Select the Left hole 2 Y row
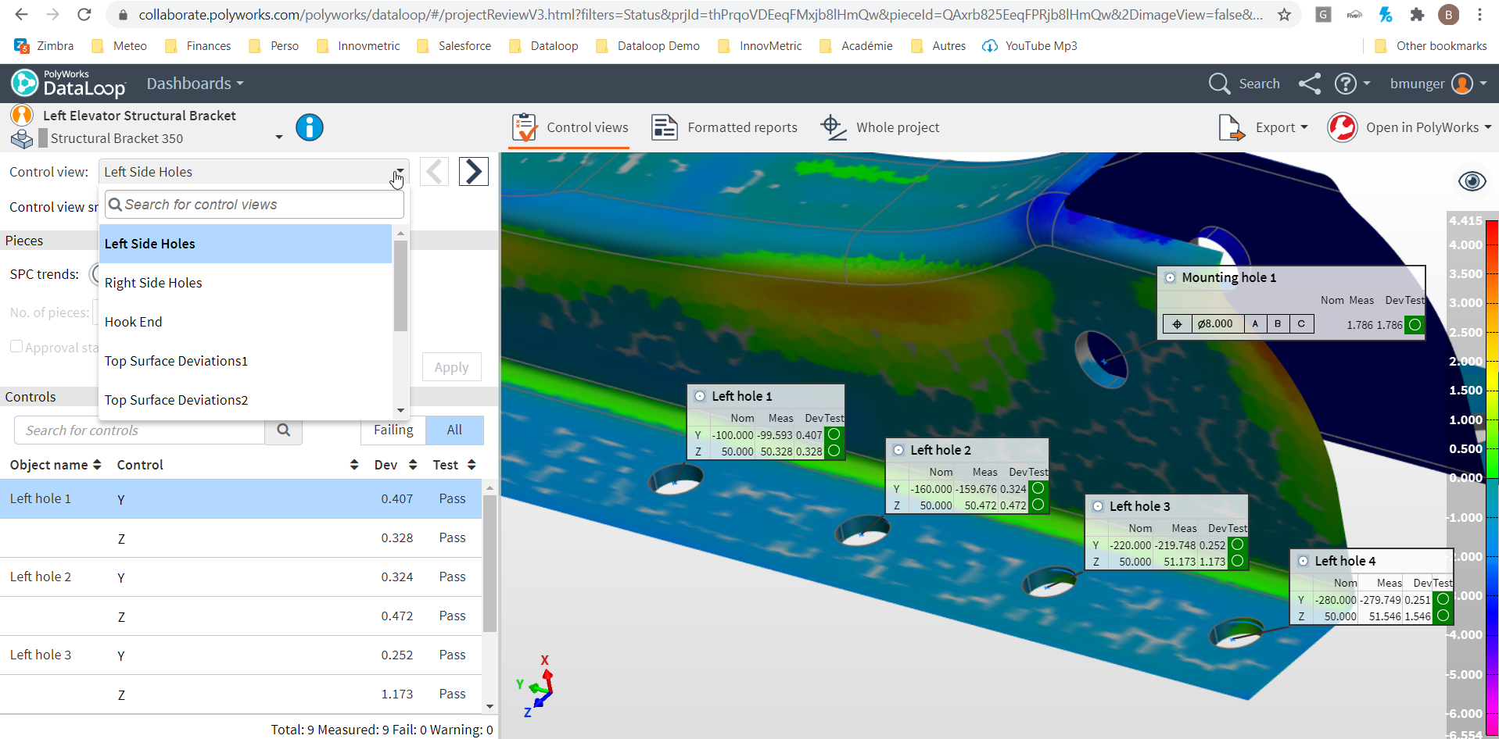Viewport: 1499px width, 739px height. [241, 577]
